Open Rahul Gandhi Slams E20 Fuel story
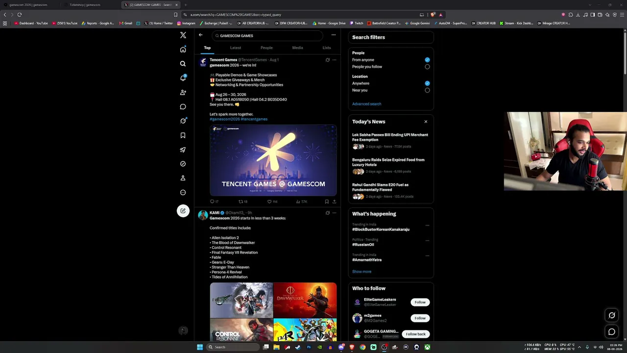The width and height of the screenshot is (627, 353). click(380, 187)
